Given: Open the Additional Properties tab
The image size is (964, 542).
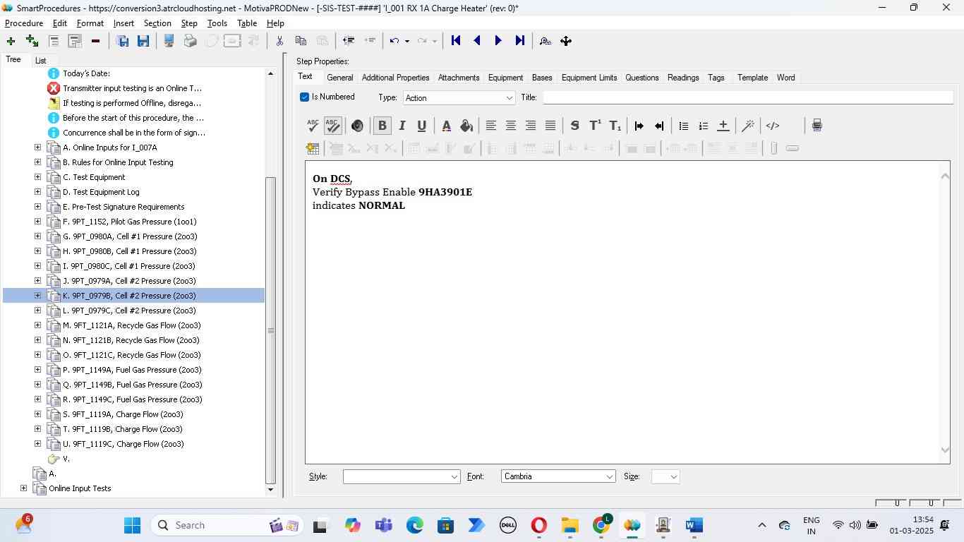Looking at the screenshot, I should coord(395,78).
